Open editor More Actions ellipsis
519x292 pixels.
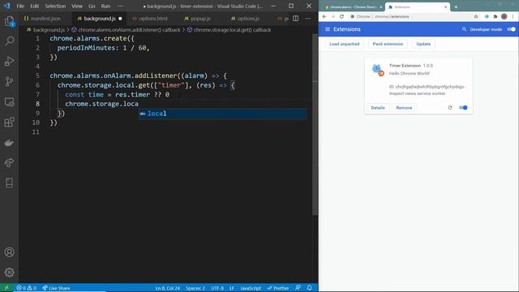pyautogui.click(x=308, y=19)
